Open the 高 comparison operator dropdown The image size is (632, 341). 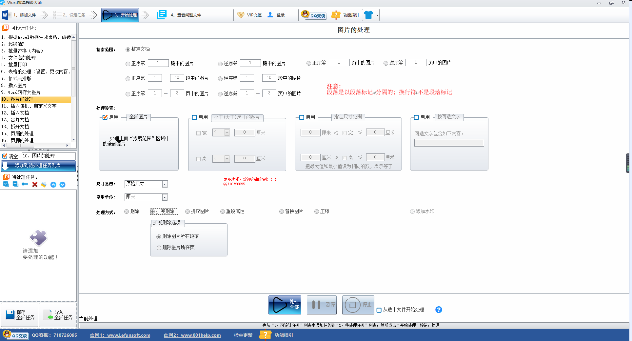point(227,159)
